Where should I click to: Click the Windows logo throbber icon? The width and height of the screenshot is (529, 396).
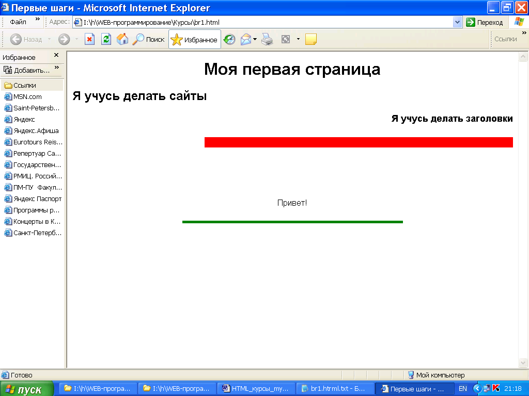click(x=519, y=22)
